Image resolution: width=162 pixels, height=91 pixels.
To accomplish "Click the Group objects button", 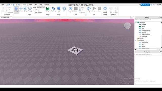I will pyautogui.click(x=82, y=8).
